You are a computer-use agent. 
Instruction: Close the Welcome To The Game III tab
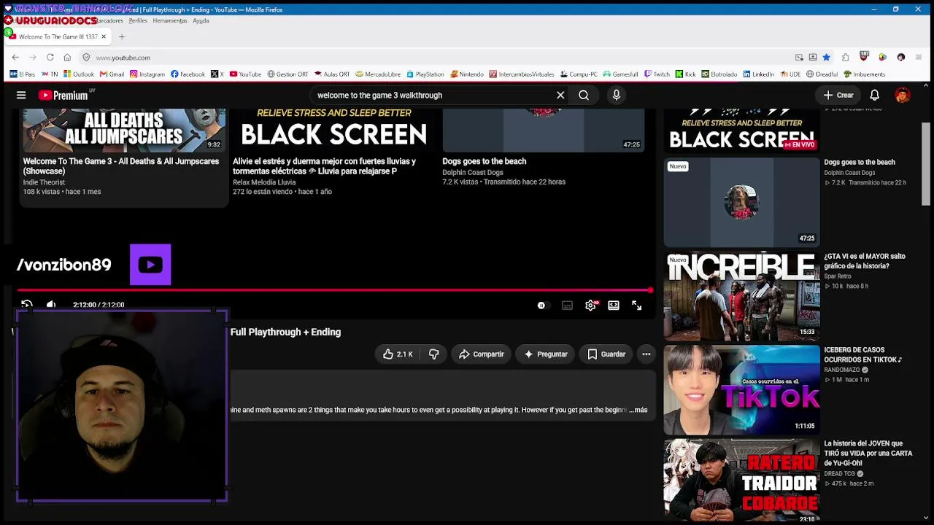(x=104, y=36)
